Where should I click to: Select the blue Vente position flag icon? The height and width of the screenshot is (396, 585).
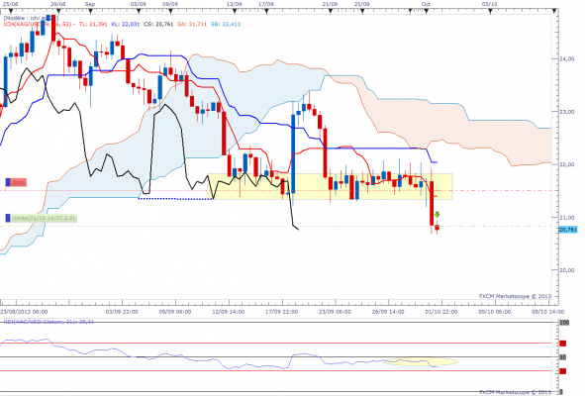[8, 218]
